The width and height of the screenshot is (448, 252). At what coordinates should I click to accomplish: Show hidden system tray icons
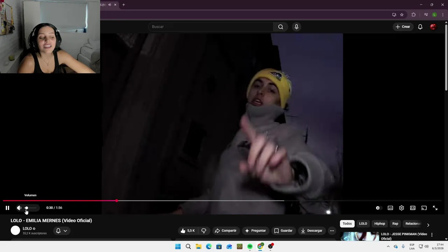click(x=388, y=246)
